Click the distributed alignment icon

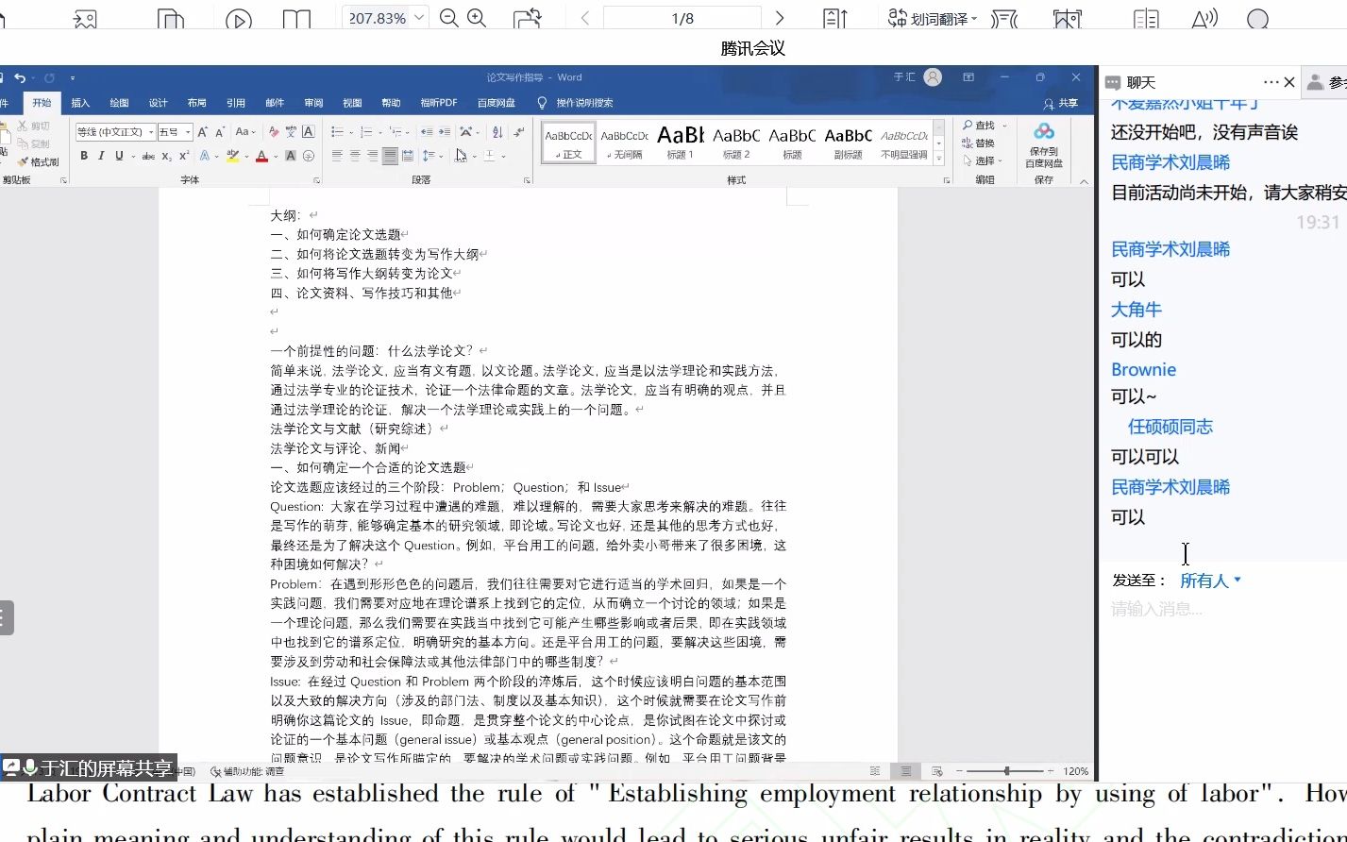click(408, 156)
